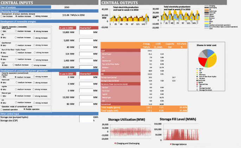The height and width of the screenshot is (148, 241).
Task: Click the 115.06 TWh/a in 2050 value
Action: tap(74, 15)
